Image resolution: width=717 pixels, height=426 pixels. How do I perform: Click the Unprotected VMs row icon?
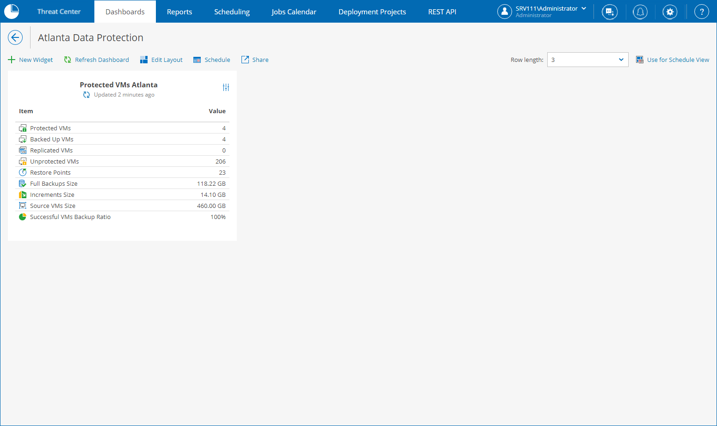pos(23,161)
